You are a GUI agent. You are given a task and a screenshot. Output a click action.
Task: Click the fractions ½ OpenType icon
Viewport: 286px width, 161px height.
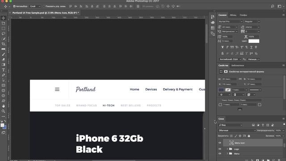(x=256, y=54)
